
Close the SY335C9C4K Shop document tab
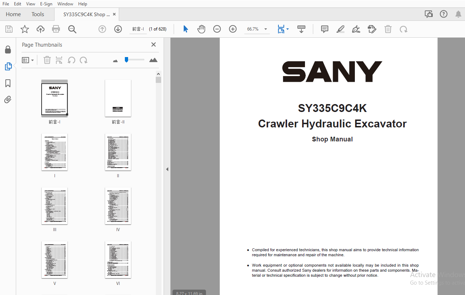click(114, 14)
